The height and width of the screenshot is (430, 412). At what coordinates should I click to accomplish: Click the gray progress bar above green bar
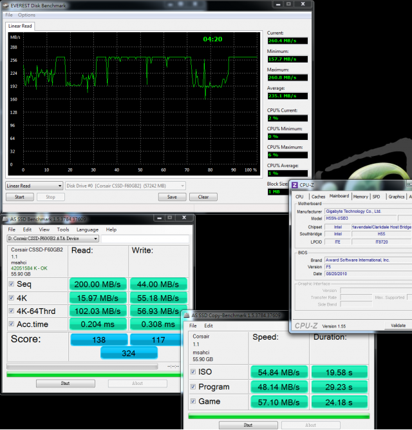[x=82, y=366]
